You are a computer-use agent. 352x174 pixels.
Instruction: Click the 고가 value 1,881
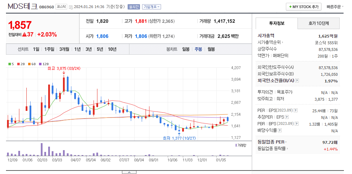click(x=141, y=21)
